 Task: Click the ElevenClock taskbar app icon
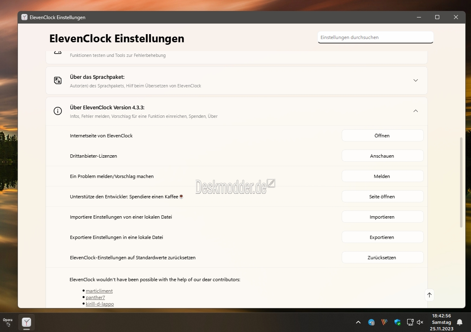(x=26, y=322)
